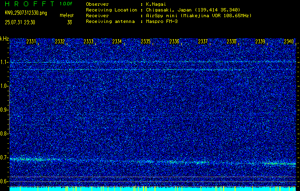
Task: Click the kHz axis unit label
Action: click(4, 39)
